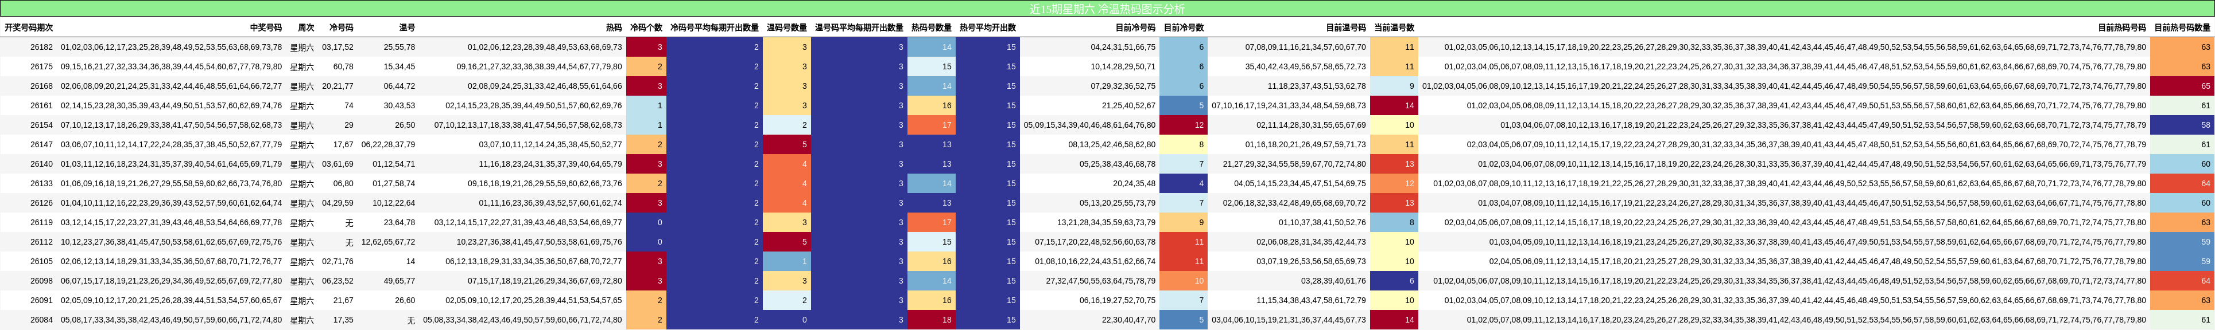Click the 温号 column header
The image size is (2215, 330).
click(x=407, y=27)
